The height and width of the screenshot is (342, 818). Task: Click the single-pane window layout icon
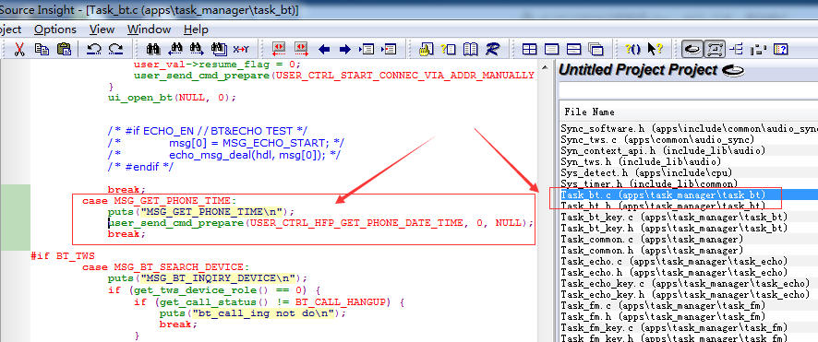(551, 50)
